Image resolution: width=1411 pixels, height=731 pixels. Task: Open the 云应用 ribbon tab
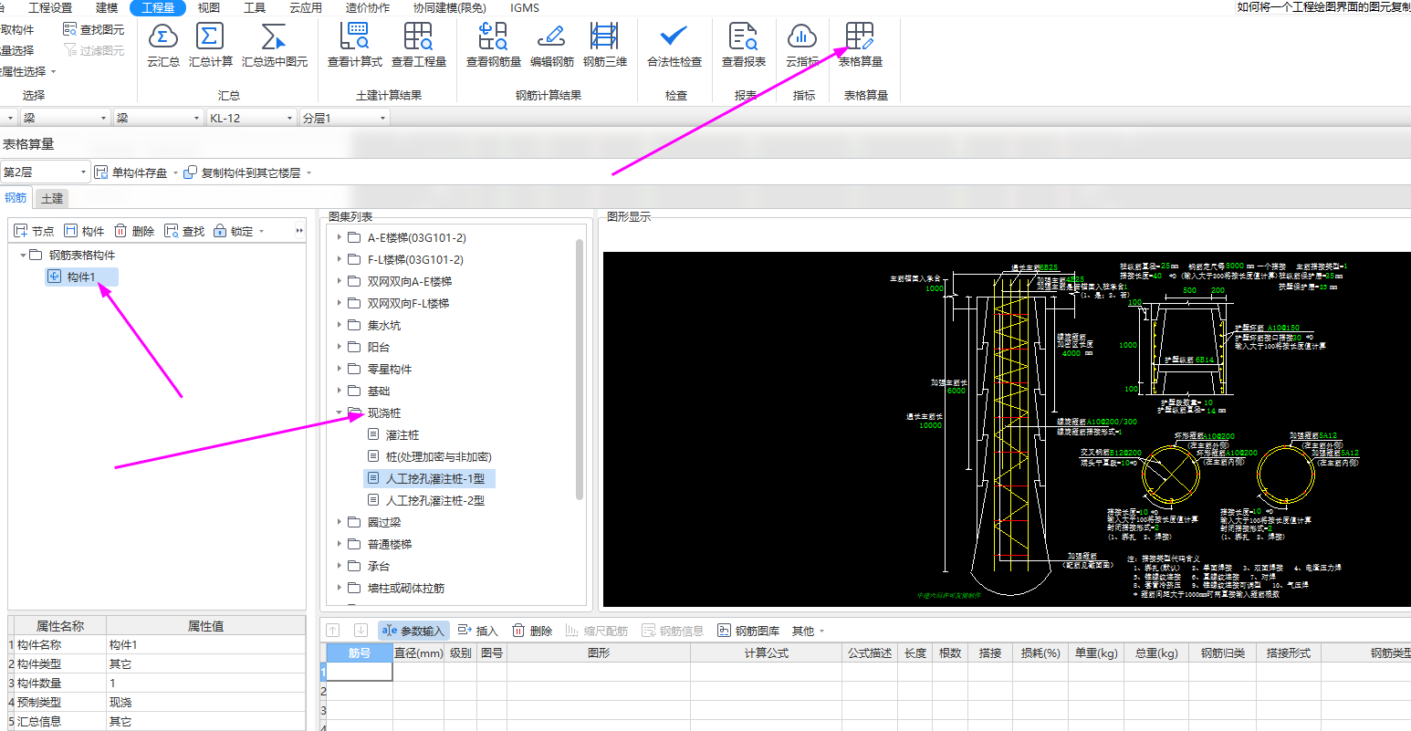[x=306, y=7]
